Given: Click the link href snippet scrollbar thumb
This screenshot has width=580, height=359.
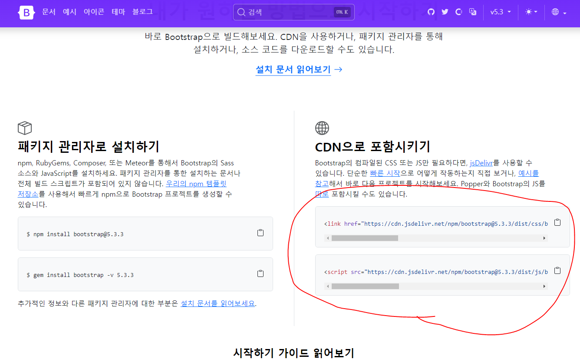Looking at the screenshot, I should 365,238.
